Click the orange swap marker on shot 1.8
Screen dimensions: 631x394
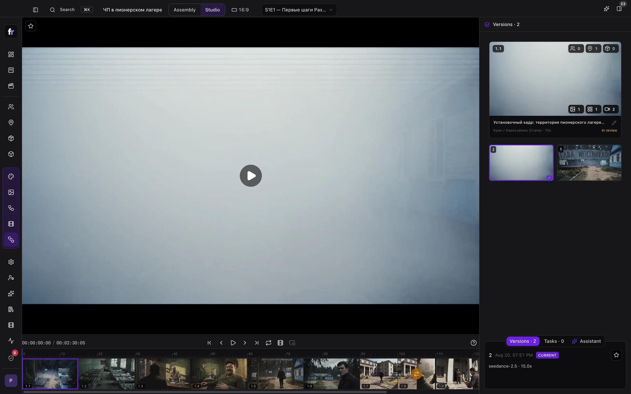point(416,374)
